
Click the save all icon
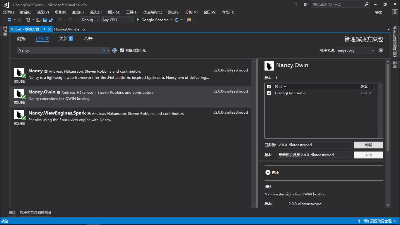point(51,20)
